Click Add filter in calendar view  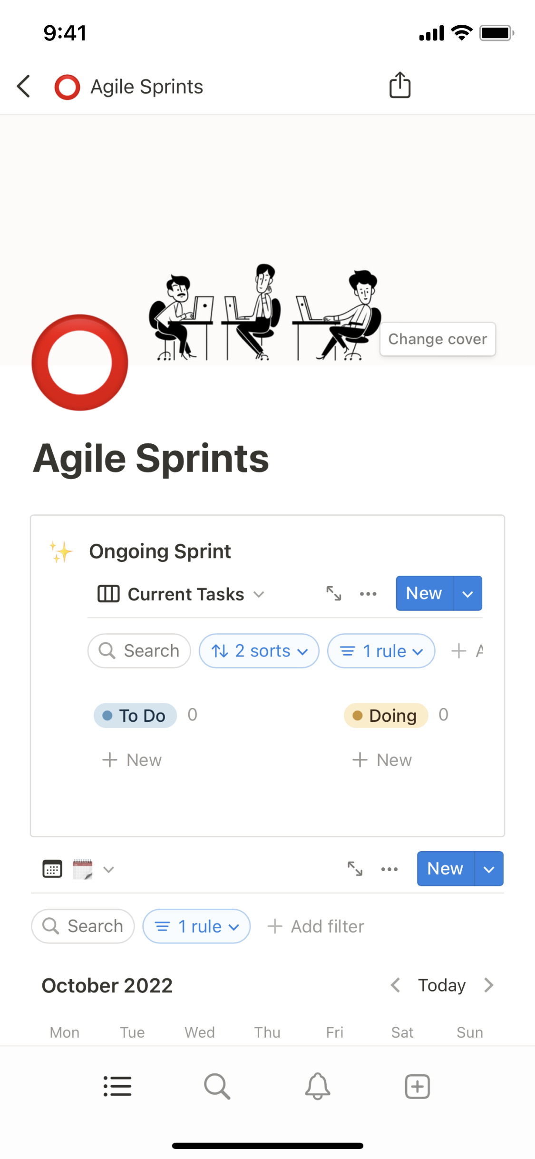[x=316, y=926]
